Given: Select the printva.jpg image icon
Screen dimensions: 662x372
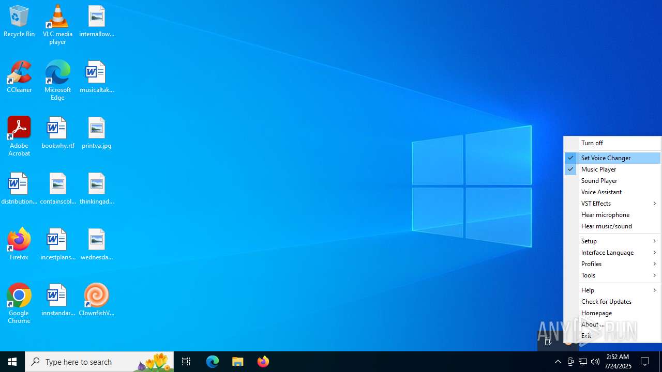Looking at the screenshot, I should pyautogui.click(x=97, y=133).
